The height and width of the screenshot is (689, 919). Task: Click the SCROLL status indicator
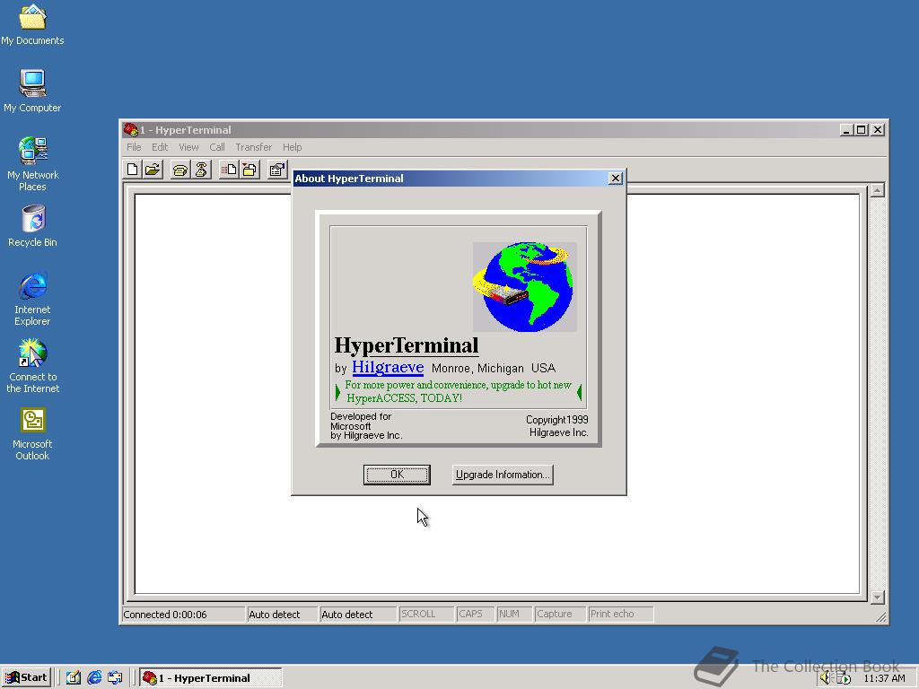click(x=426, y=614)
